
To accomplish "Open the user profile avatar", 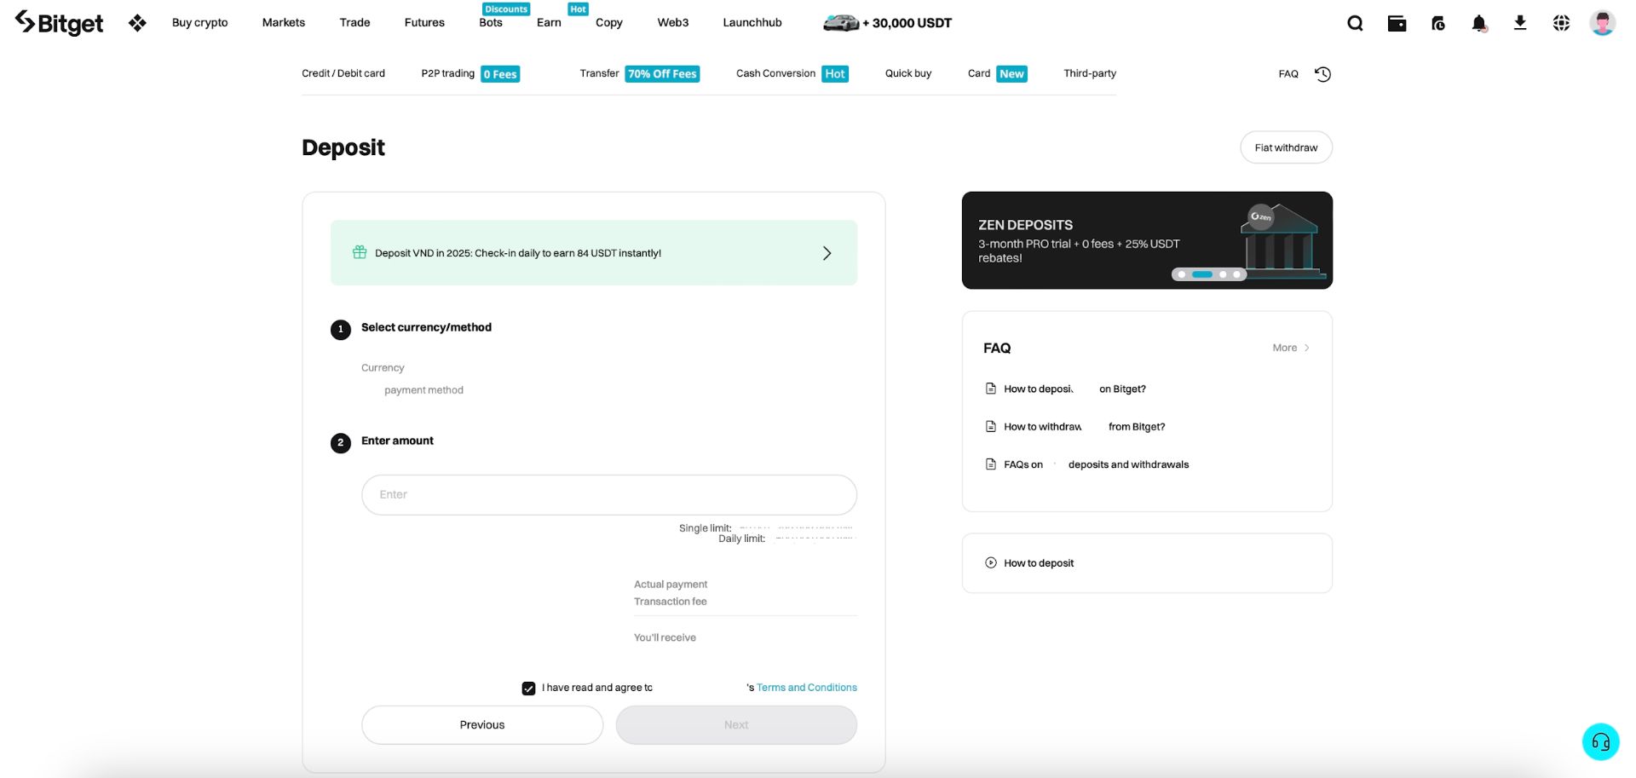I will click(x=1603, y=23).
